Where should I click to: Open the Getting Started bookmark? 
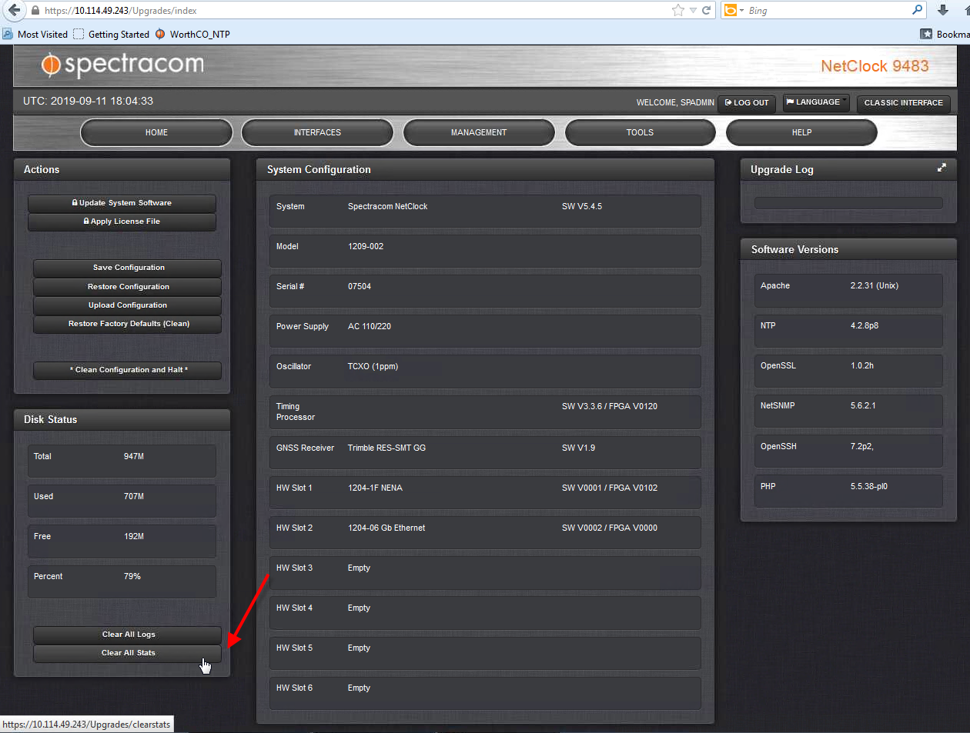coord(112,34)
